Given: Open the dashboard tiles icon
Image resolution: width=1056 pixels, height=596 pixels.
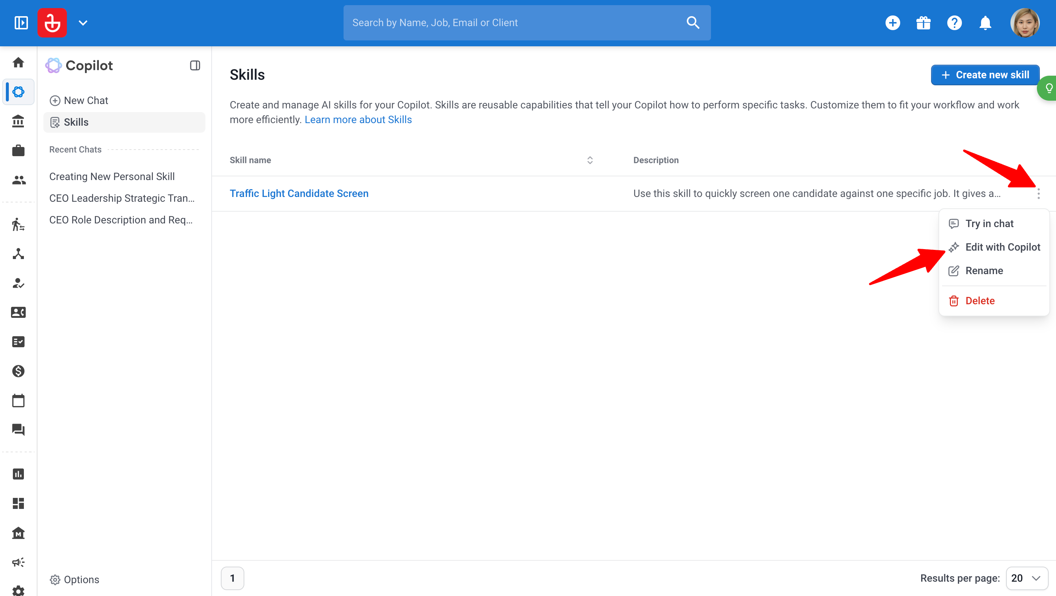Looking at the screenshot, I should pyautogui.click(x=18, y=503).
